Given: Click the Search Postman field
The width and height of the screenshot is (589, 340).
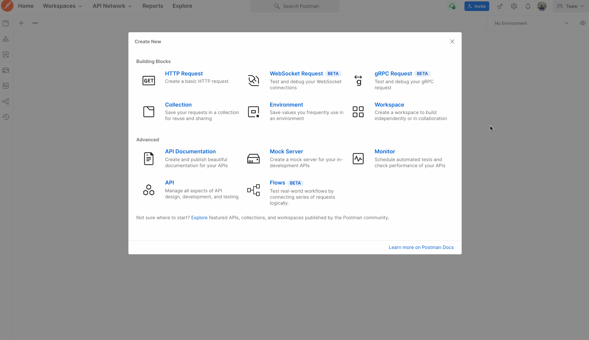Looking at the screenshot, I should [x=295, y=6].
